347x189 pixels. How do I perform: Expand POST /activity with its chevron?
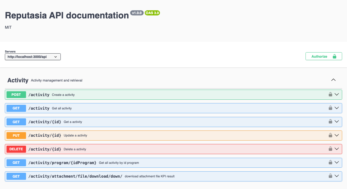click(337, 94)
